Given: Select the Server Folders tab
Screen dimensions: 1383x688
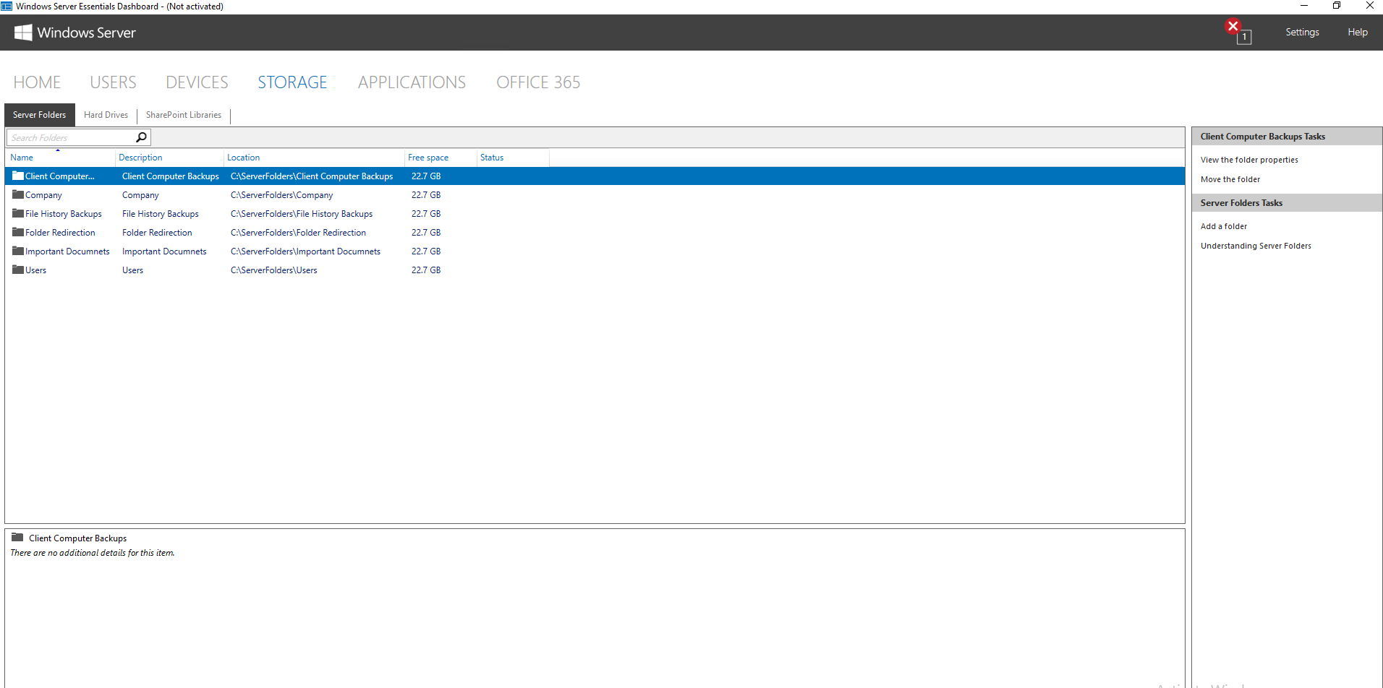Looking at the screenshot, I should (x=40, y=115).
